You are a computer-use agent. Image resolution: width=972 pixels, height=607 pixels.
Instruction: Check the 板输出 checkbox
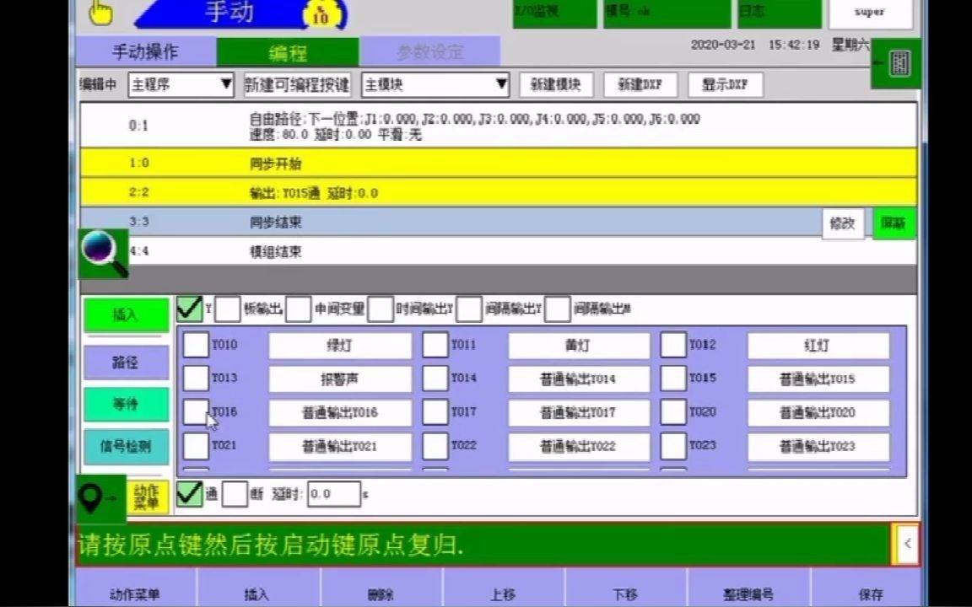228,309
